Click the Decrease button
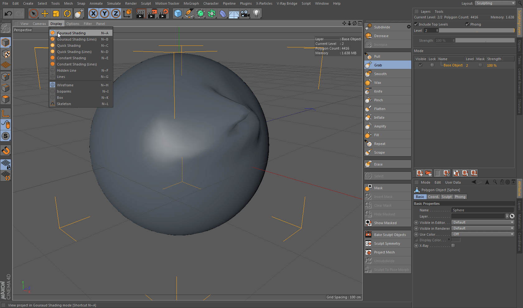Screen dimensions: 523x308 pos(388,36)
